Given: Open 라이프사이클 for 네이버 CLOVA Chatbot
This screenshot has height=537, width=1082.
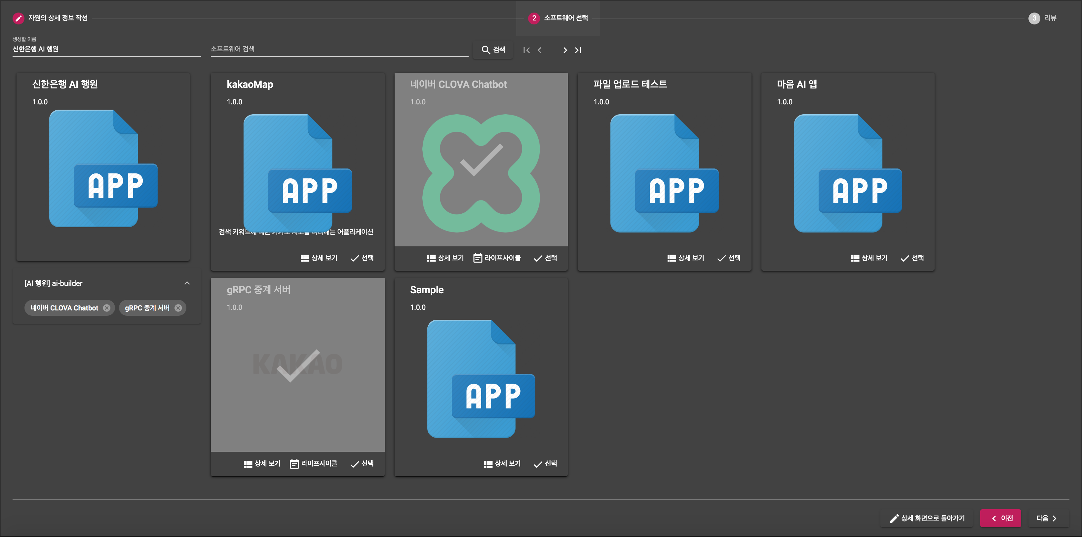Looking at the screenshot, I should (497, 258).
